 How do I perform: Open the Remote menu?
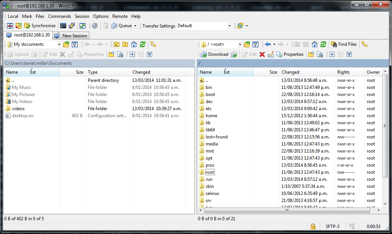coord(120,16)
